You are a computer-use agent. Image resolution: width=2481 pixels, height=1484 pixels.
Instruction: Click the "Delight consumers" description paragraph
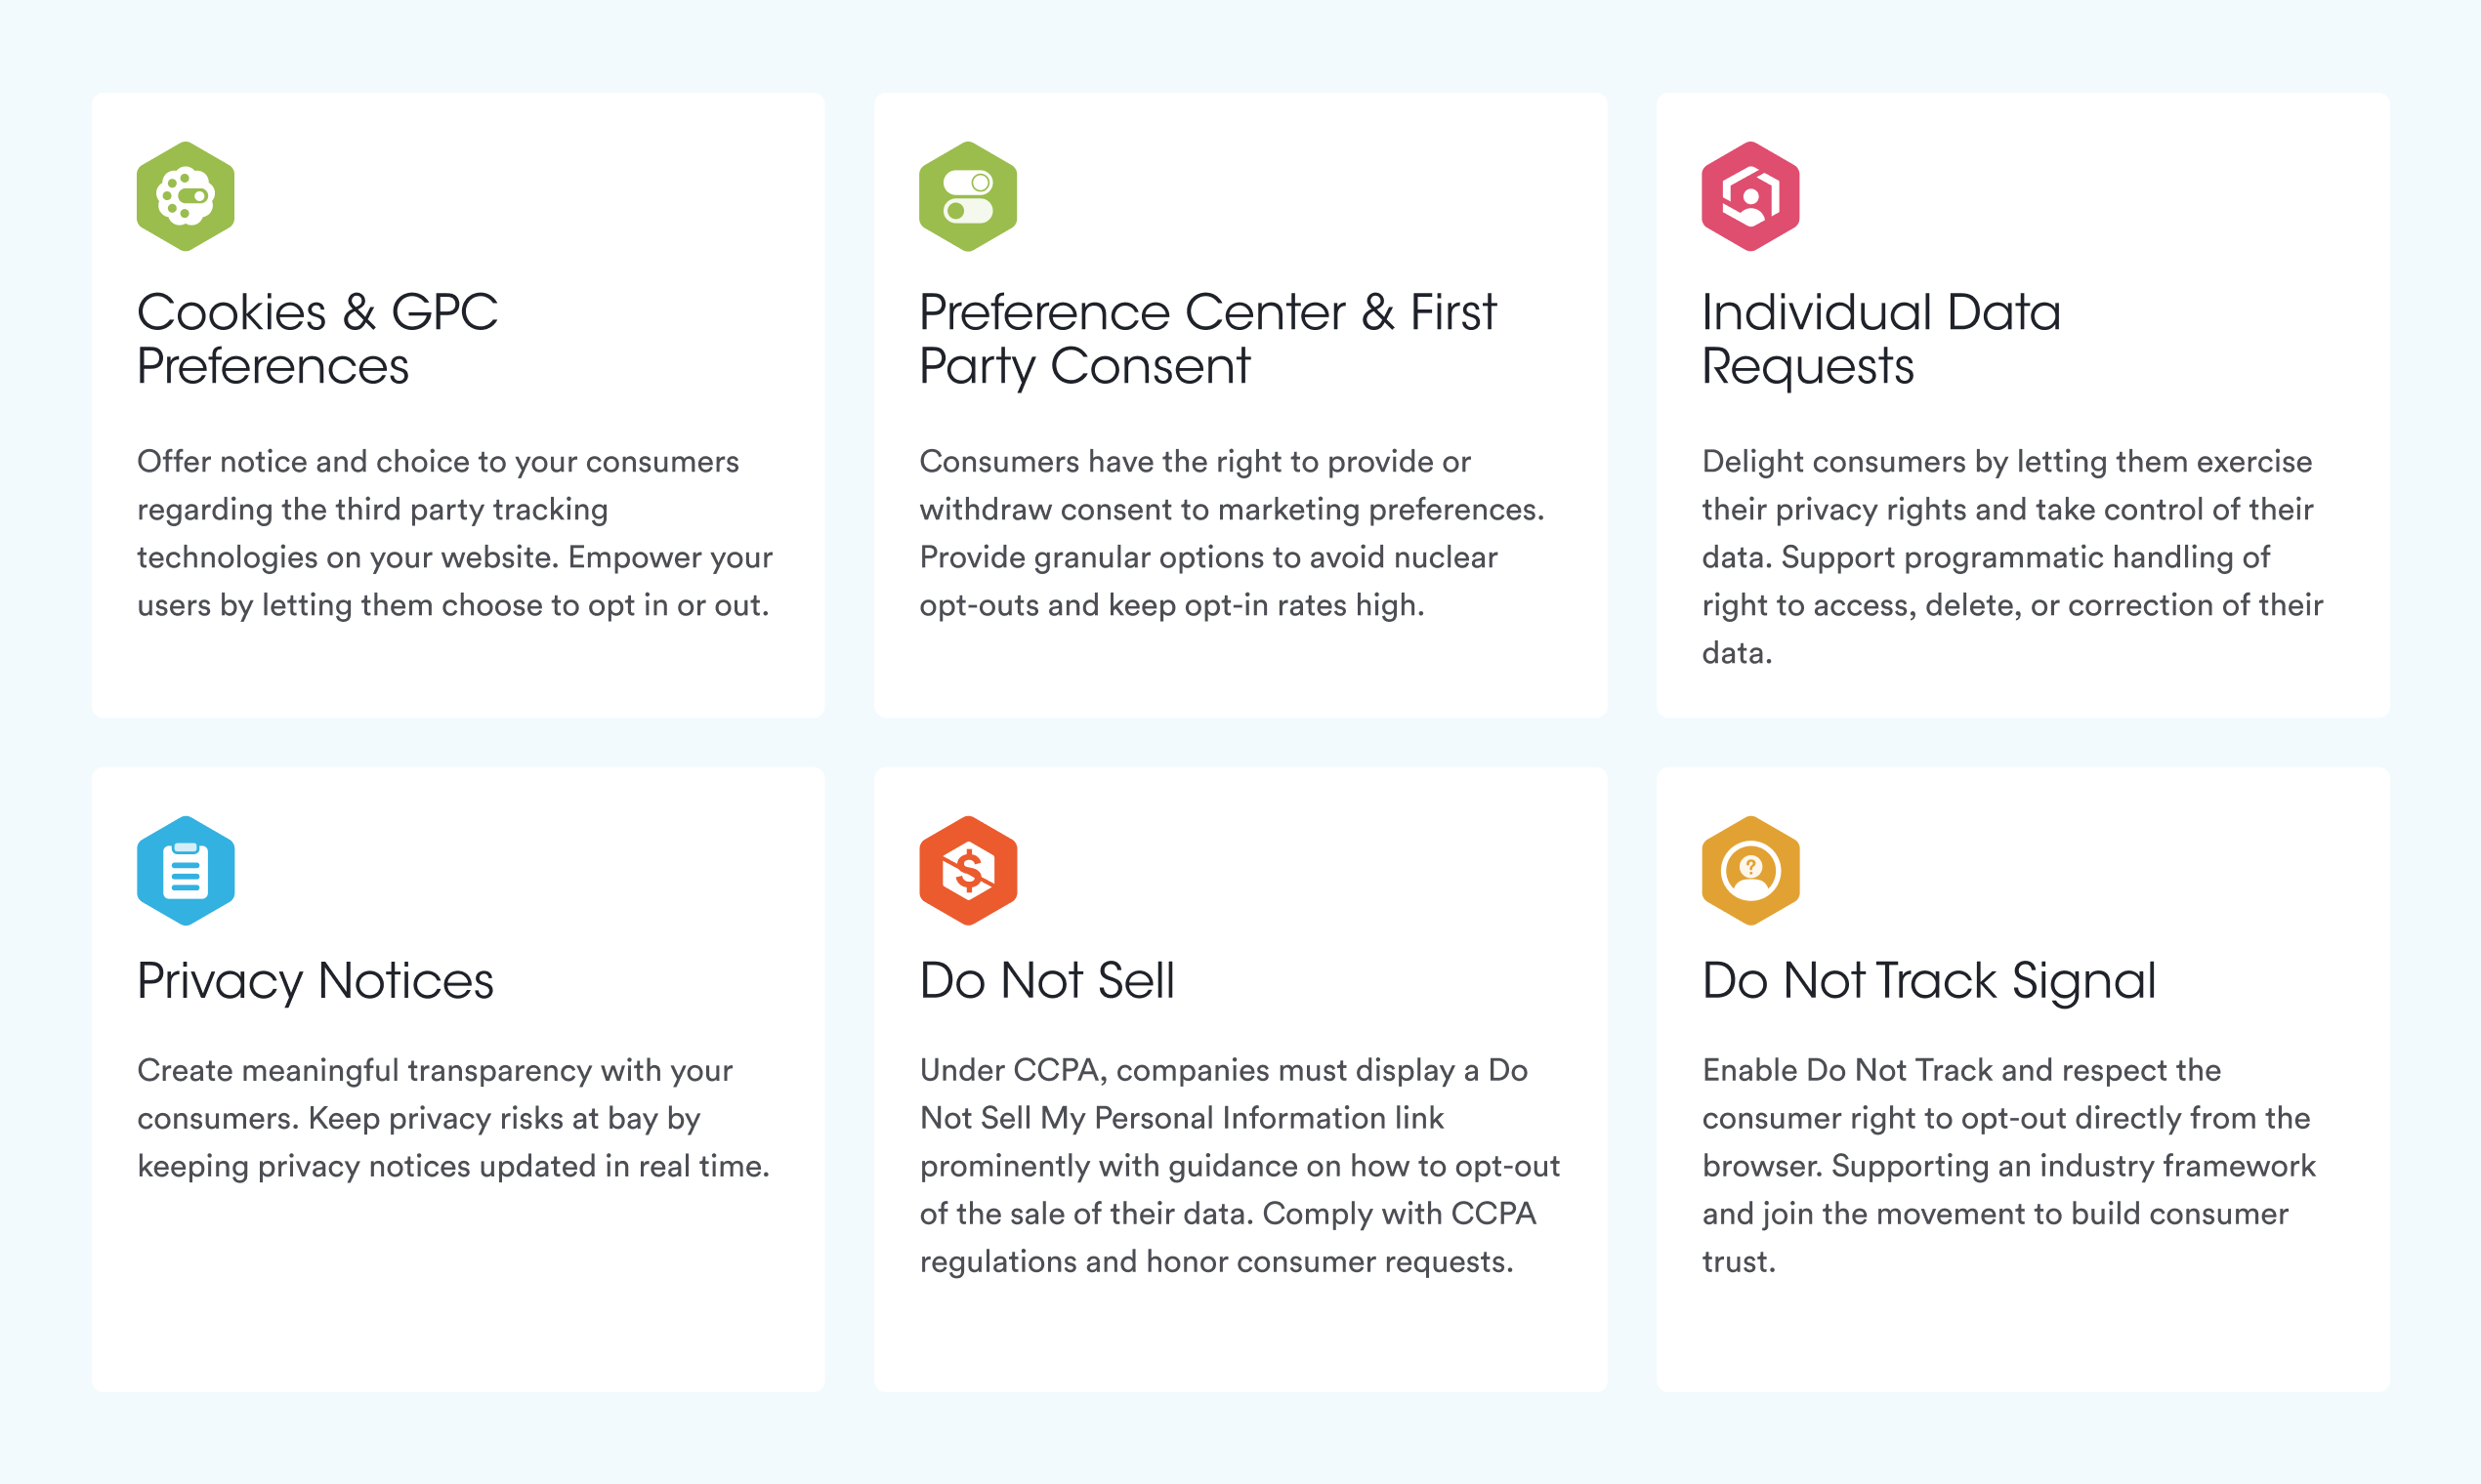click(x=2012, y=556)
